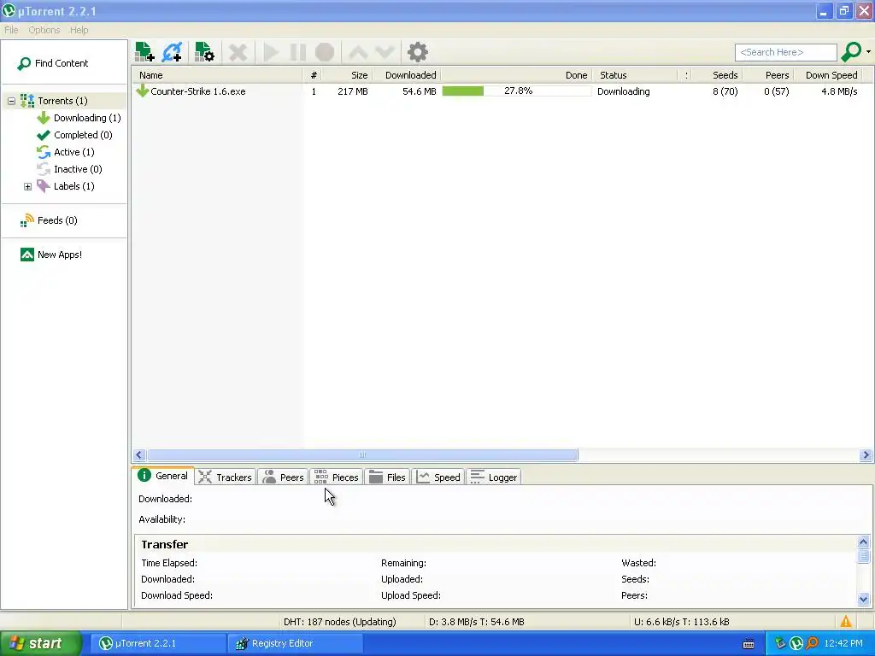Sort by the Peers column header
Viewport: 875px width, 656px height.
coord(768,75)
